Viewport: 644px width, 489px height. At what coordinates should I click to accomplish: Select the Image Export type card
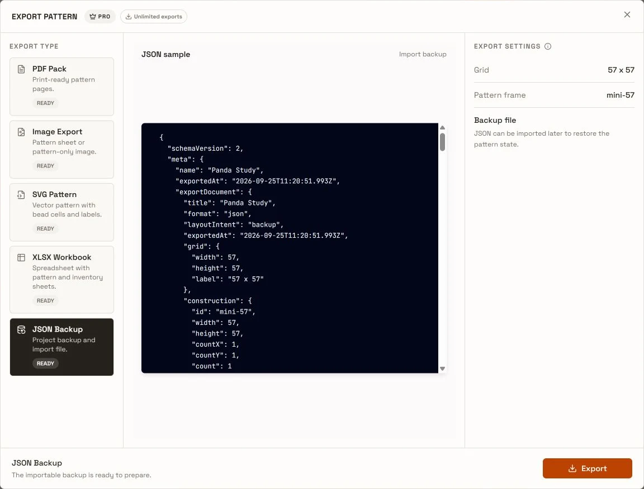click(x=61, y=150)
